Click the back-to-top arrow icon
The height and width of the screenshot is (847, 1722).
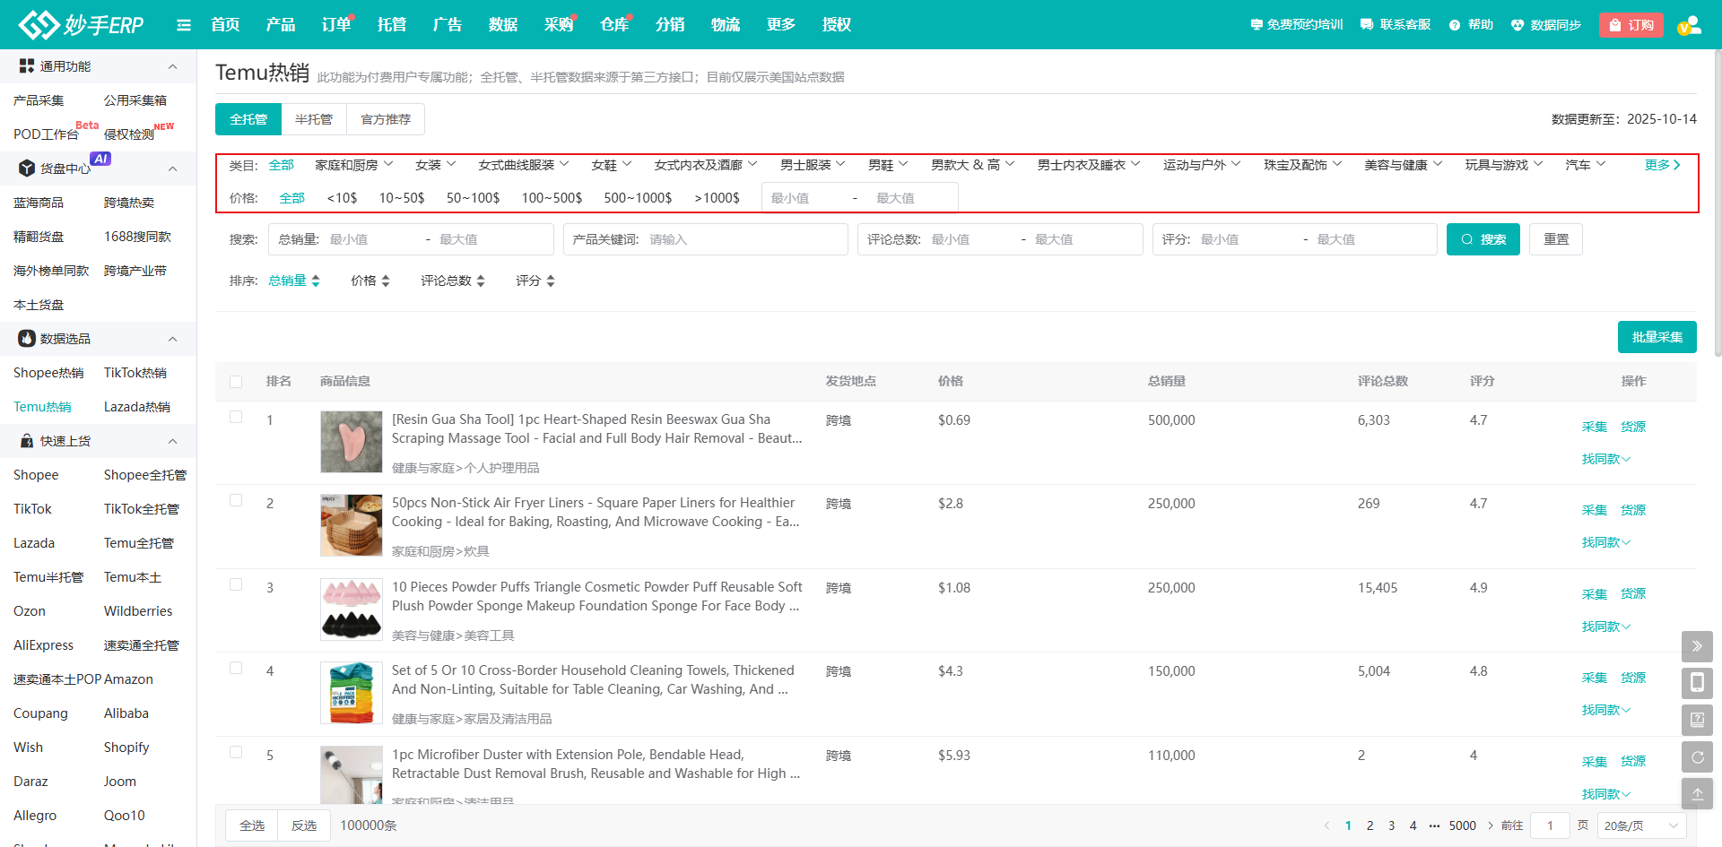point(1697,794)
